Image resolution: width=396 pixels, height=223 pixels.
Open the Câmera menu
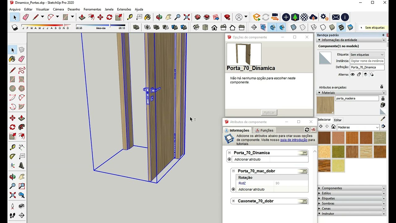point(58,9)
